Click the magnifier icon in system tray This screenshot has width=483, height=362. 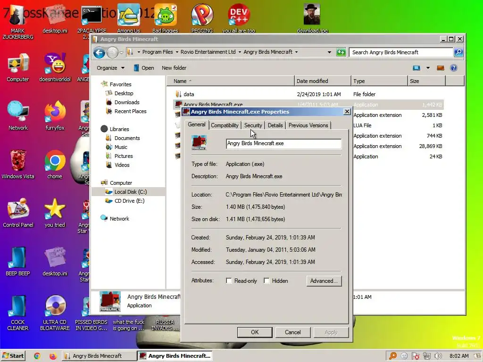pos(393,356)
